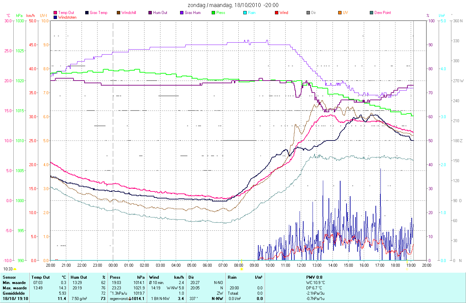The width and height of the screenshot is (466, 303).
Task: Click the brown Windchill legend square
Action: (118, 13)
